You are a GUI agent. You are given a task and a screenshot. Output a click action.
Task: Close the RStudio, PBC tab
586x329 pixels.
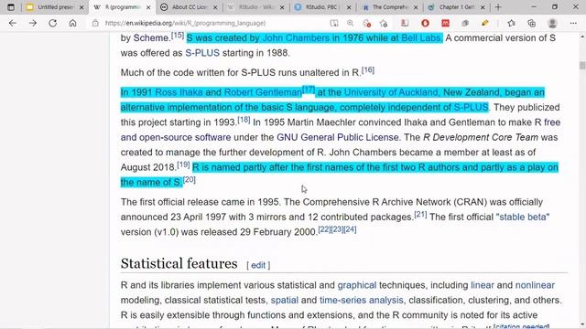click(x=349, y=7)
